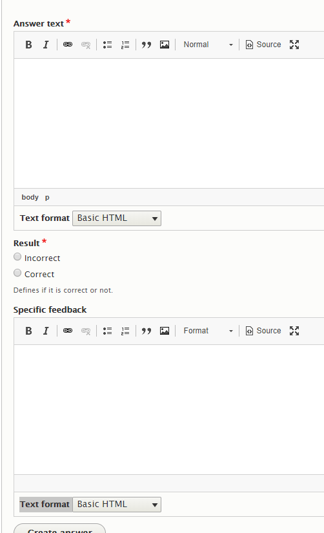Click the Answer text field label

pyautogui.click(x=39, y=23)
